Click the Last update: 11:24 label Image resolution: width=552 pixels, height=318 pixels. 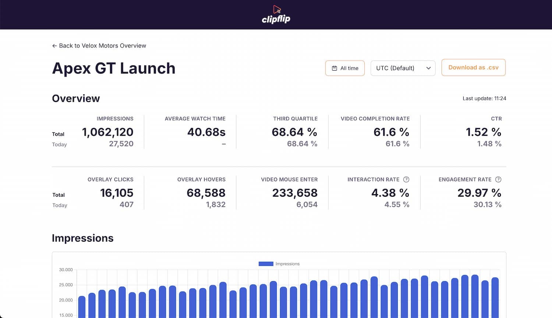pyautogui.click(x=484, y=98)
